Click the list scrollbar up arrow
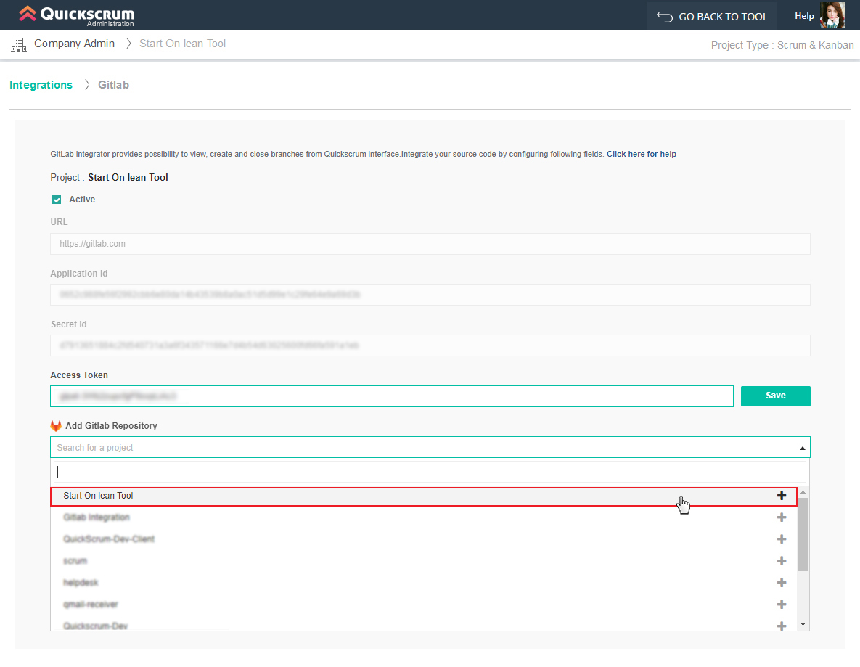860x667 pixels. coord(803,493)
